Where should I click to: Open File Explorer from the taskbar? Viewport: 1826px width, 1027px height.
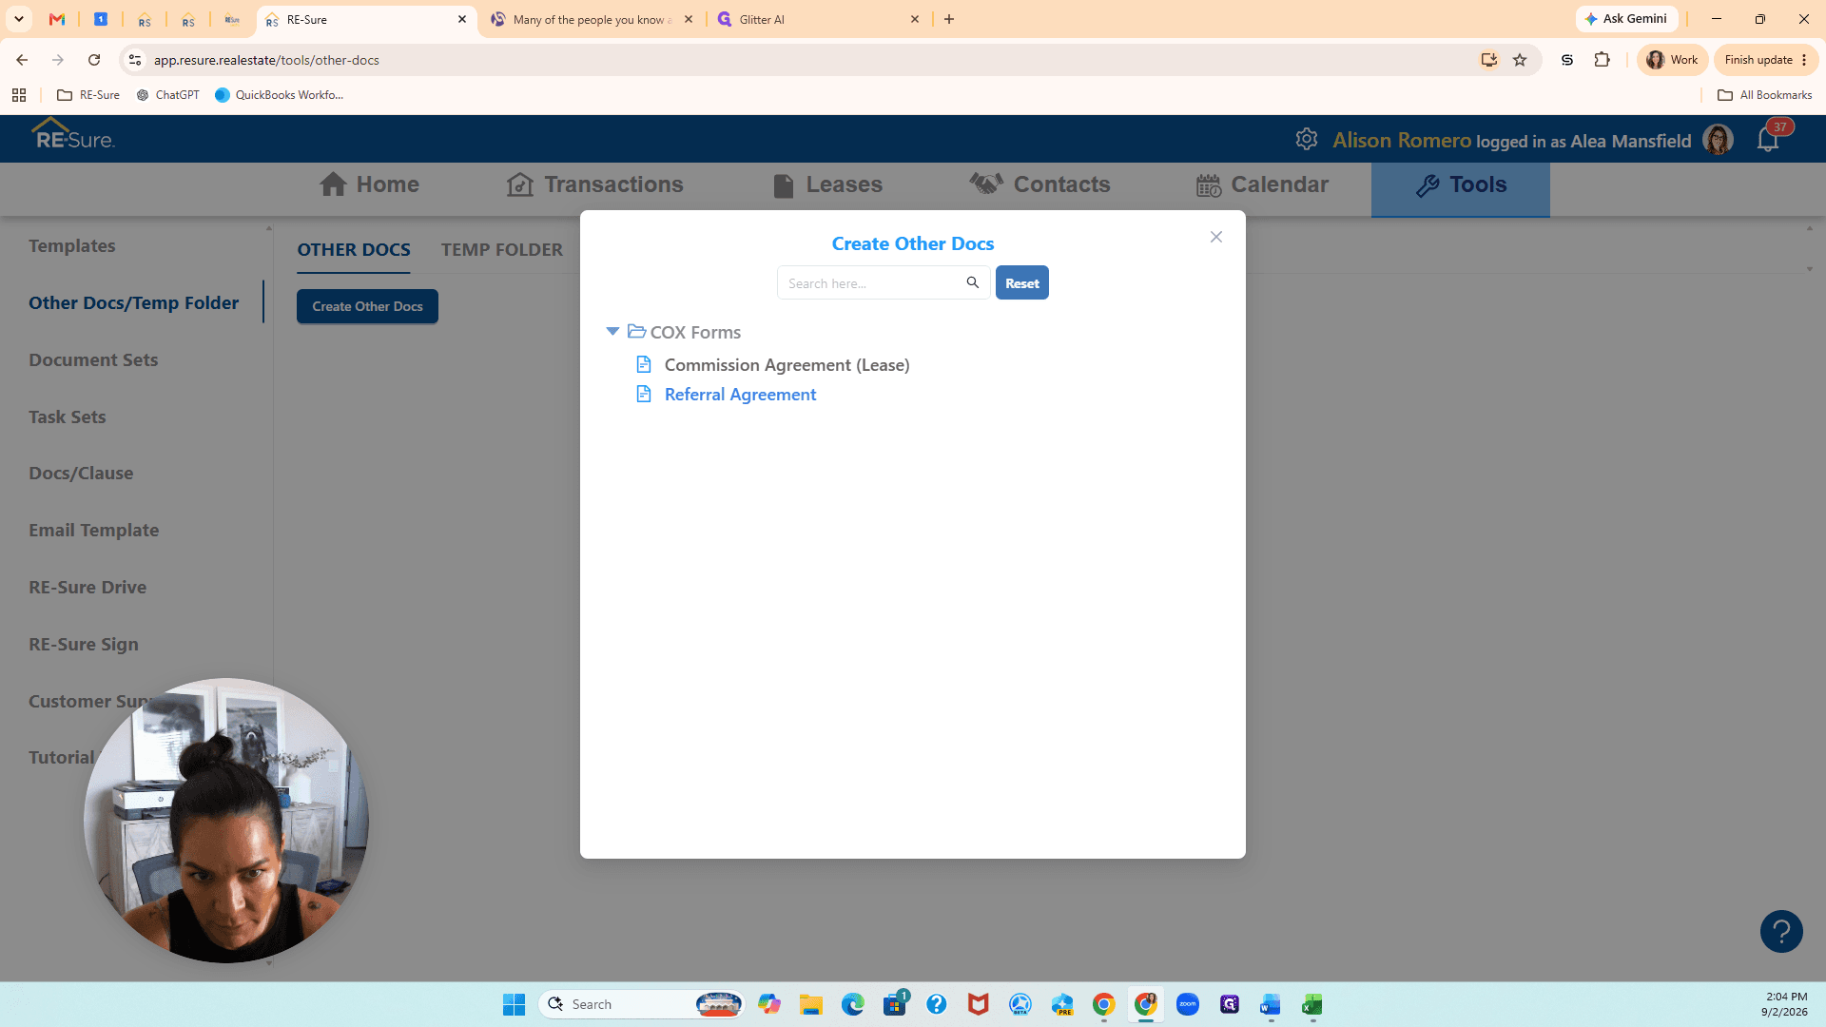[x=810, y=1004]
